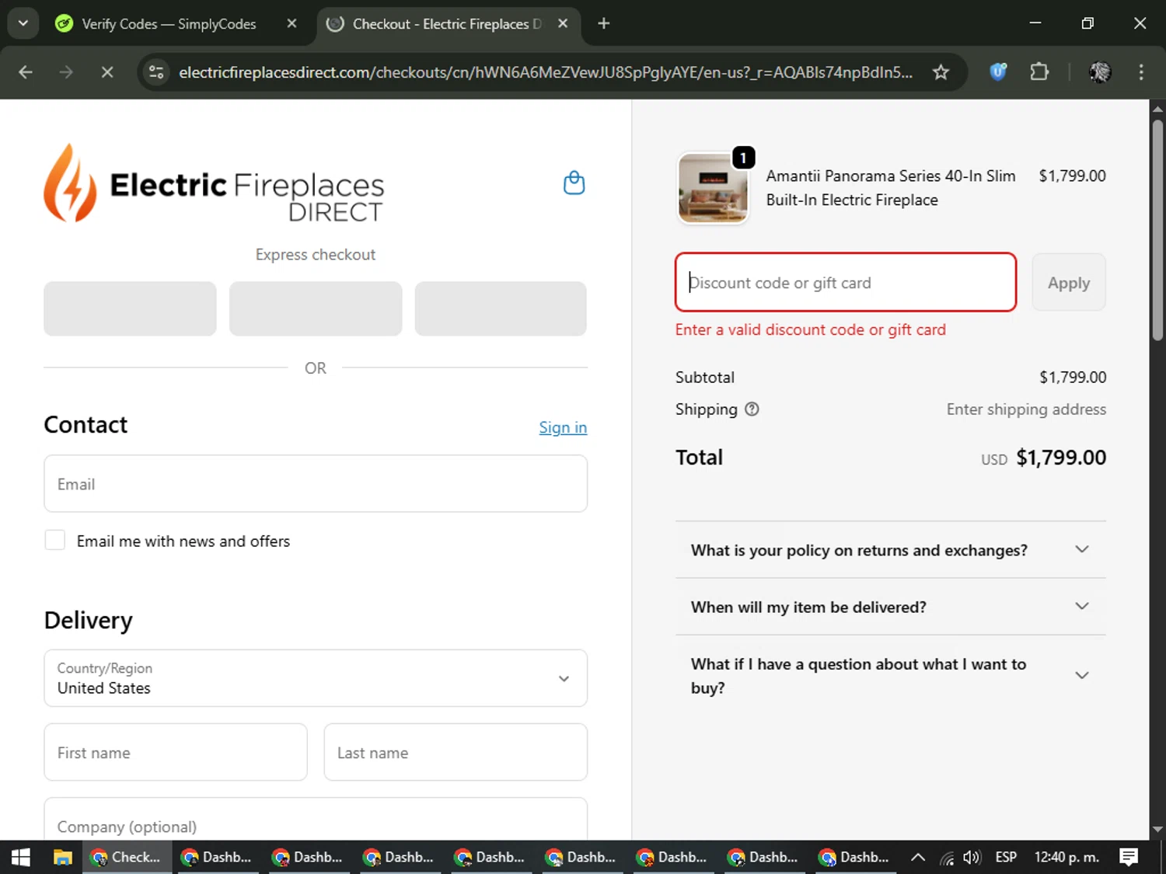
Task: Click the taskbar clock 12:40 p. m.
Action: (1067, 857)
